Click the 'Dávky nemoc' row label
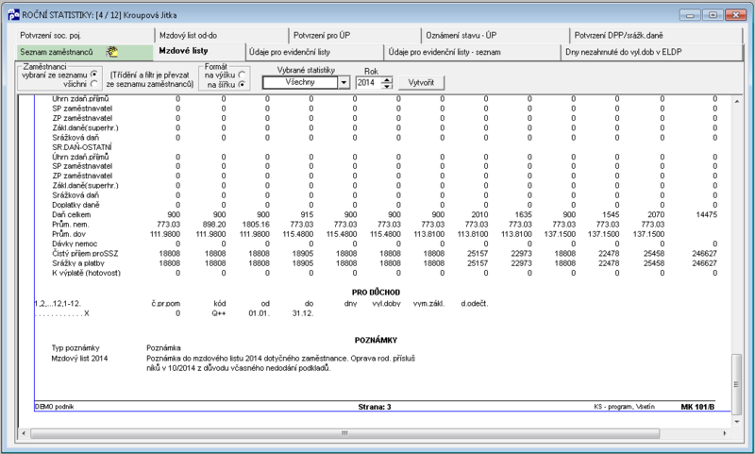The width and height of the screenshot is (755, 454). click(x=75, y=244)
